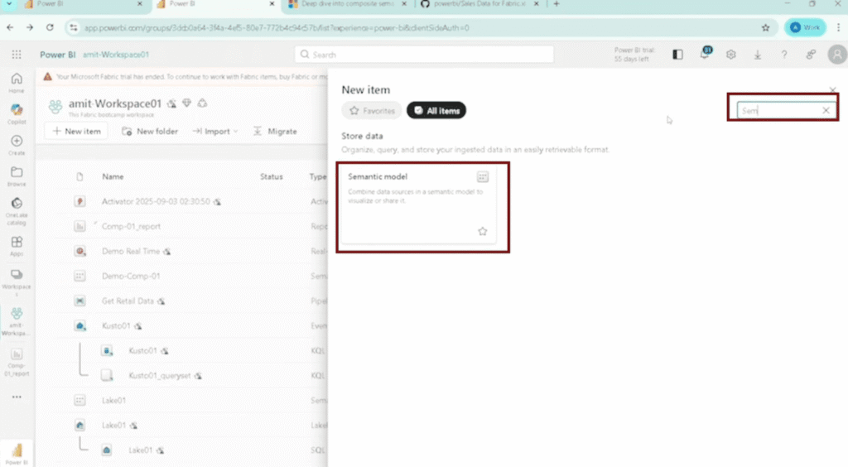Sort by the Name column header
The image size is (848, 467).
(113, 176)
